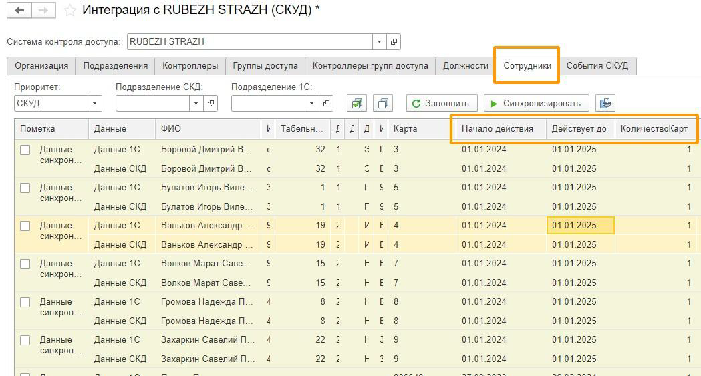Tick the checkbox for Боровой Дмитрий row
The image size is (701, 376).
coord(25,150)
